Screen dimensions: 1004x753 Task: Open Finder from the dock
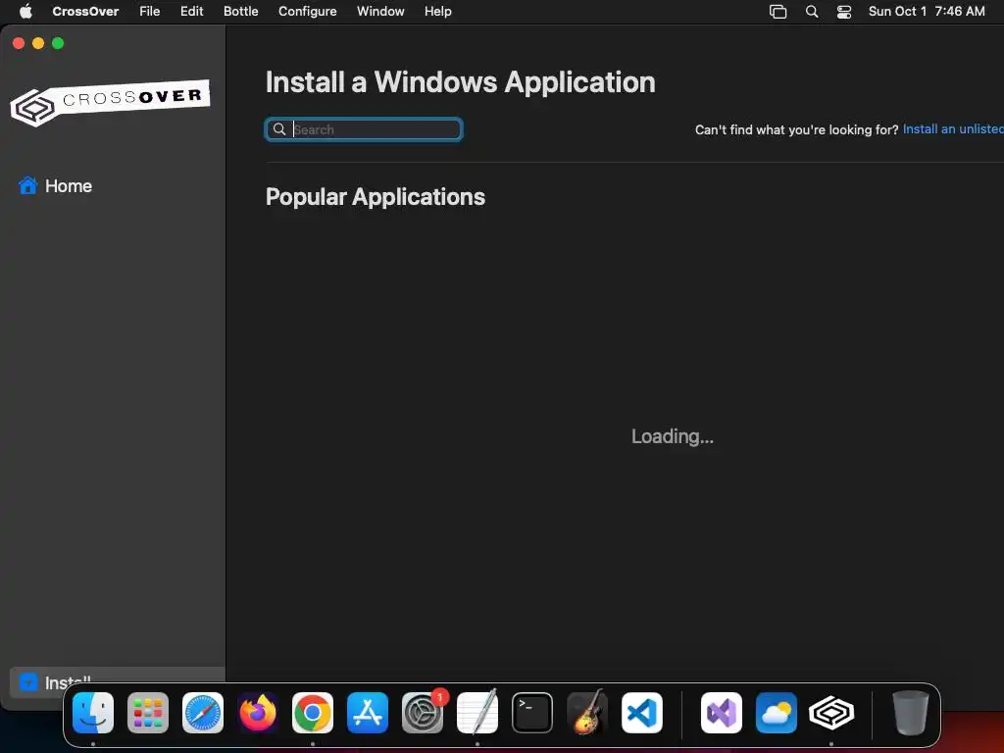[x=93, y=713]
